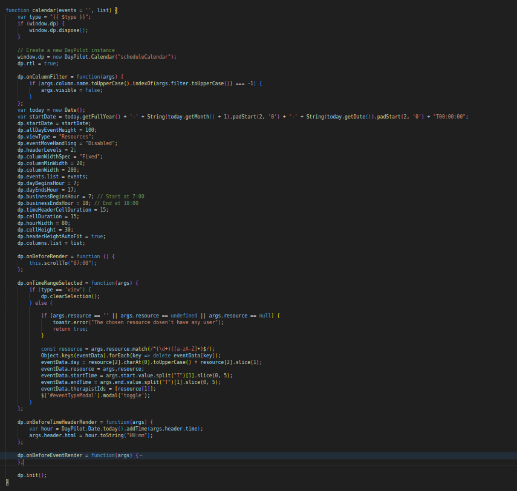The image size is (517, 491).
Task: Click the 'eventData.endTime' assignment
Action: 131,382
